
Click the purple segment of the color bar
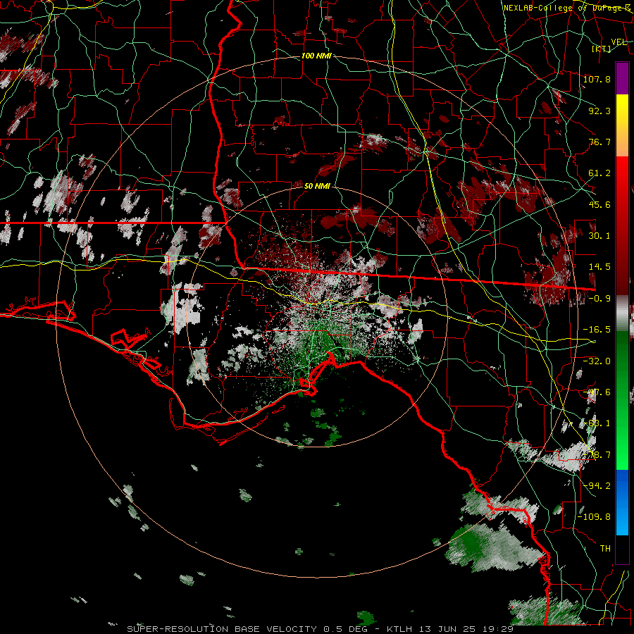point(622,78)
